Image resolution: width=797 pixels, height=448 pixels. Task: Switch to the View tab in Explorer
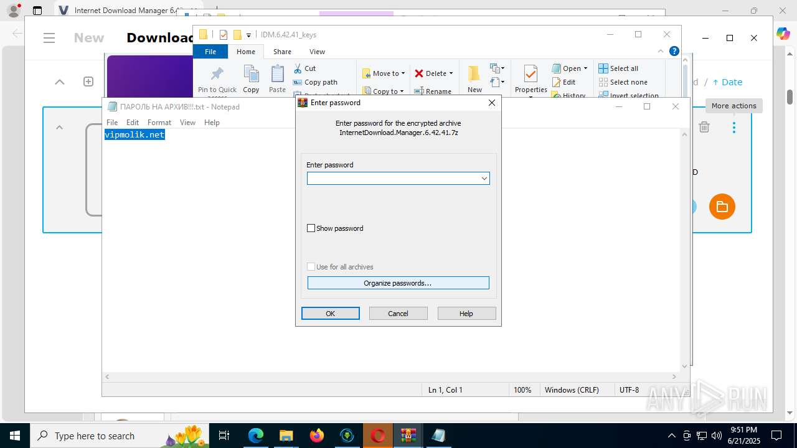pos(317,52)
